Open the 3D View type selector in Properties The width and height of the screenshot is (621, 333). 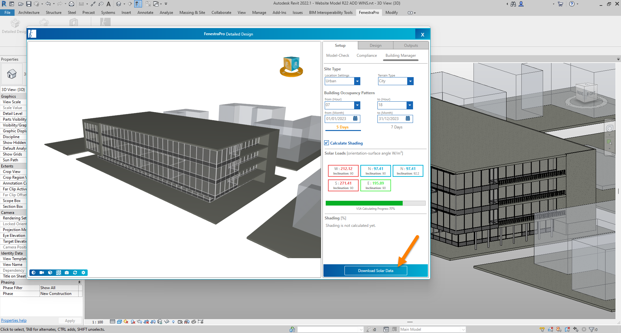(13, 90)
